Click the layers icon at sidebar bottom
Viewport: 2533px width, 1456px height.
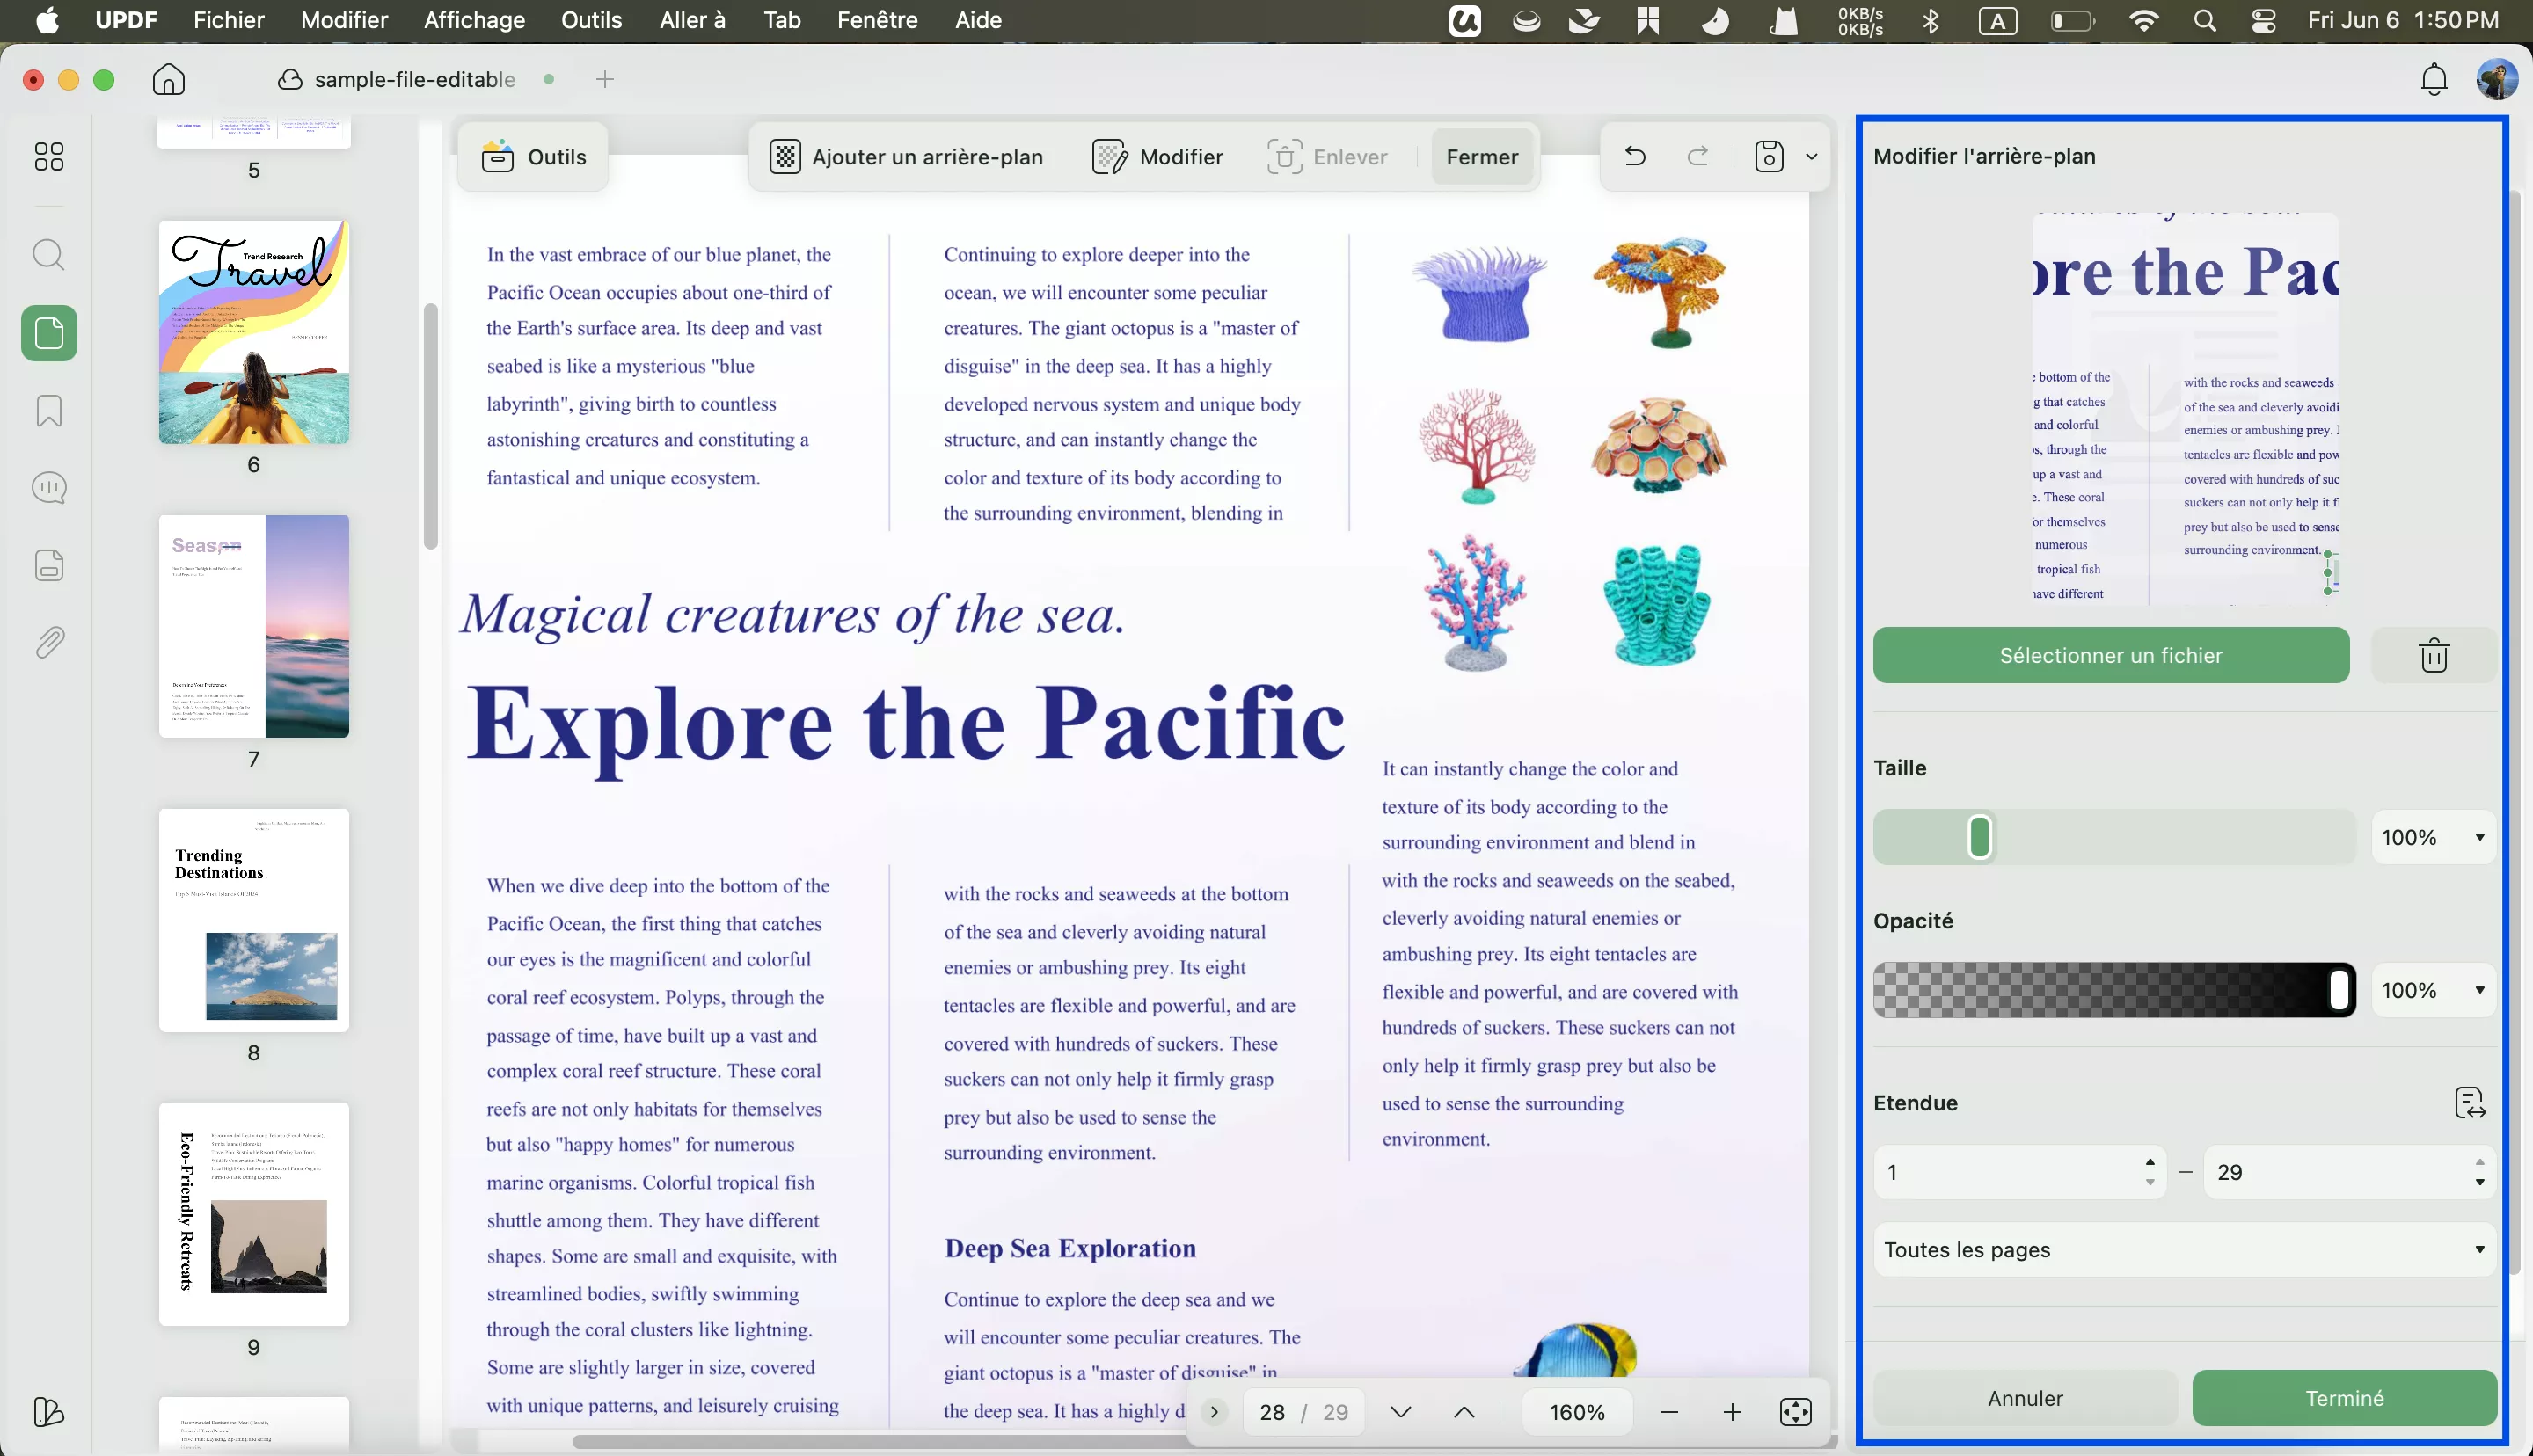pos(49,1411)
